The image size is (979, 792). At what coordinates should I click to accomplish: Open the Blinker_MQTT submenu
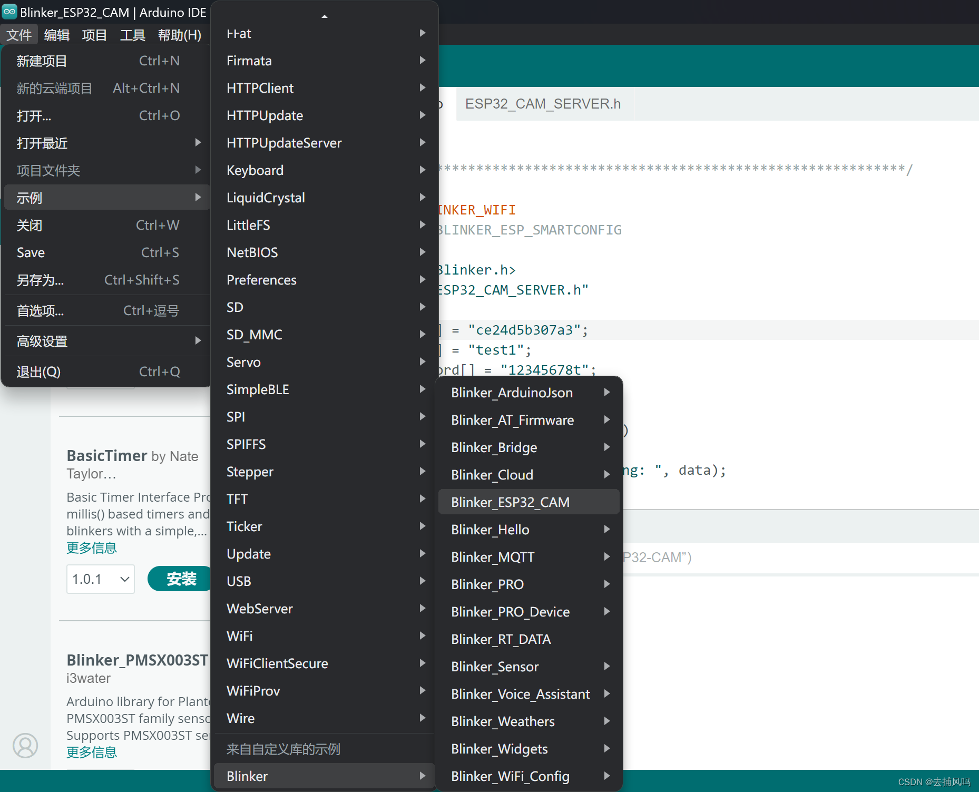(x=529, y=557)
